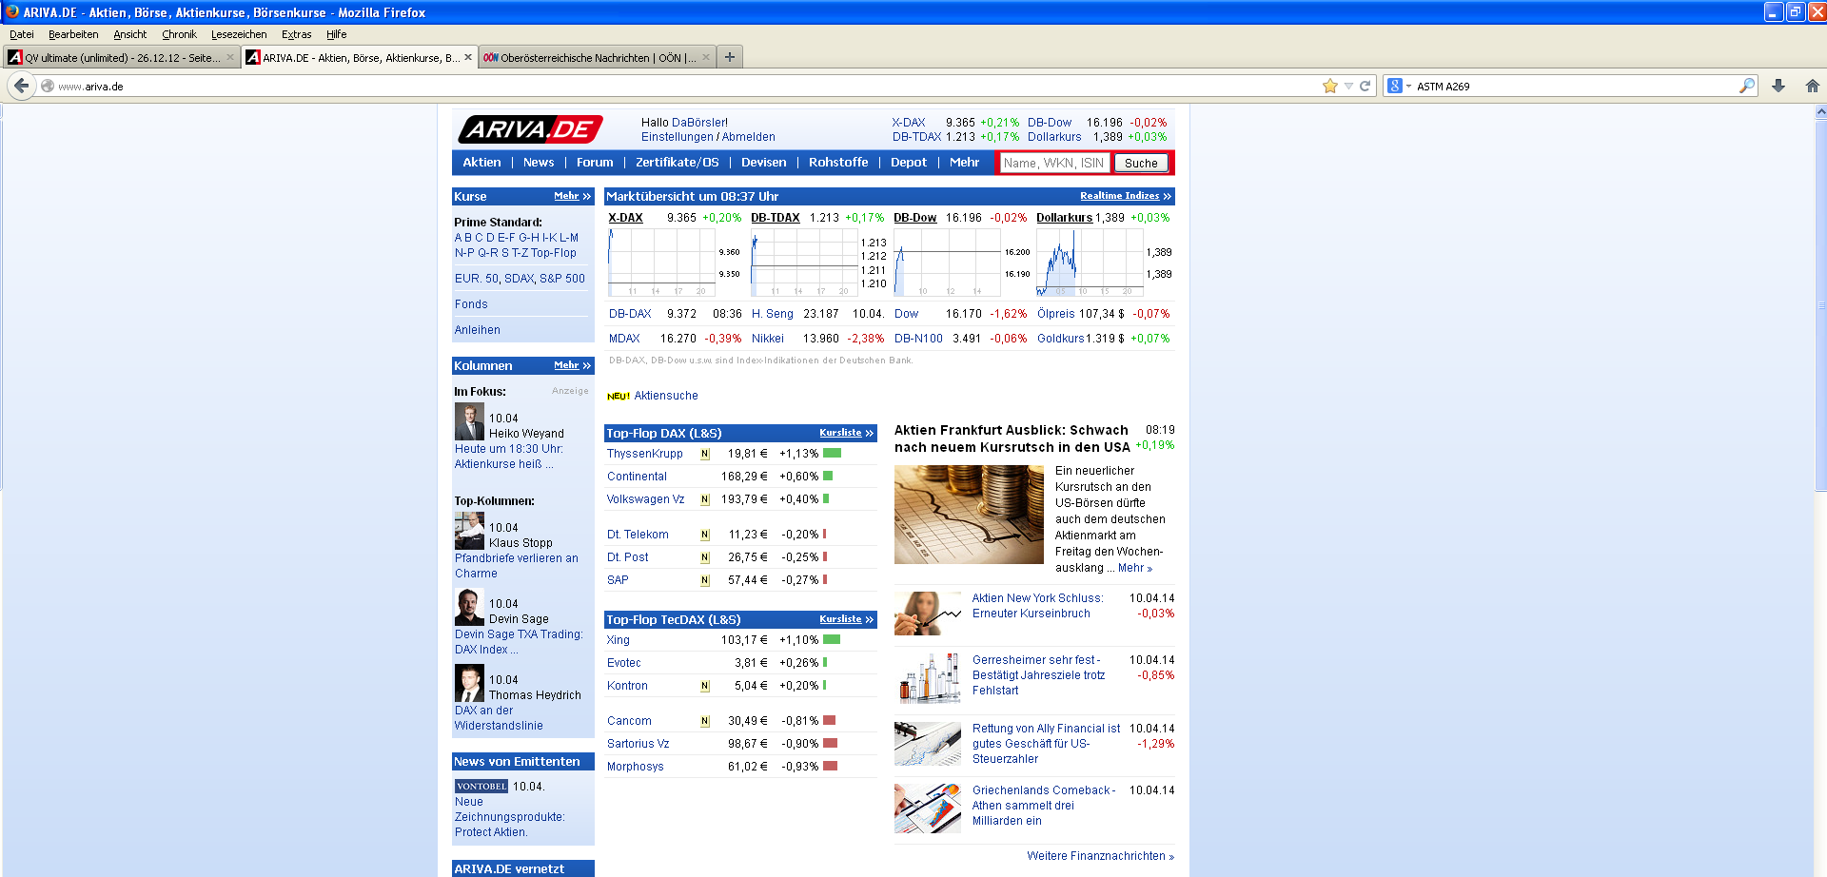Open the Thomas Heydrich portrait photo

(x=469, y=683)
